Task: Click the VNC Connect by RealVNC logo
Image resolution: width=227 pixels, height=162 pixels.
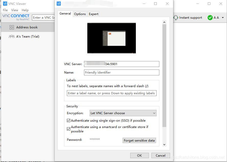Action: [x=16, y=17]
